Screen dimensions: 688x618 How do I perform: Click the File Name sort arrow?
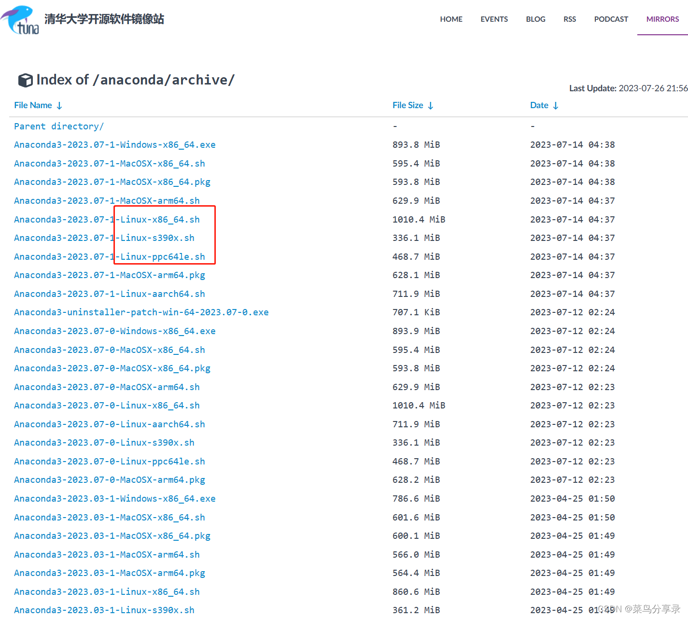pos(59,106)
